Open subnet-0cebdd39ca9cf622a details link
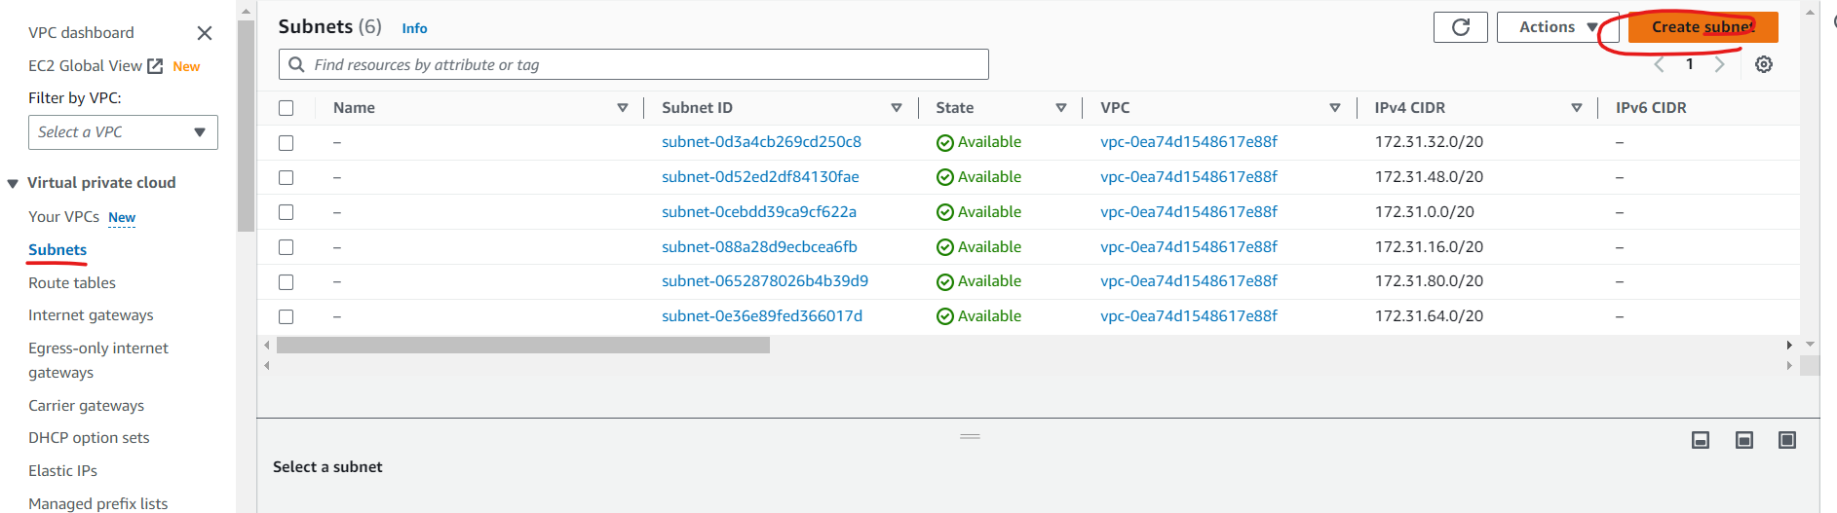The image size is (1837, 513). click(759, 212)
